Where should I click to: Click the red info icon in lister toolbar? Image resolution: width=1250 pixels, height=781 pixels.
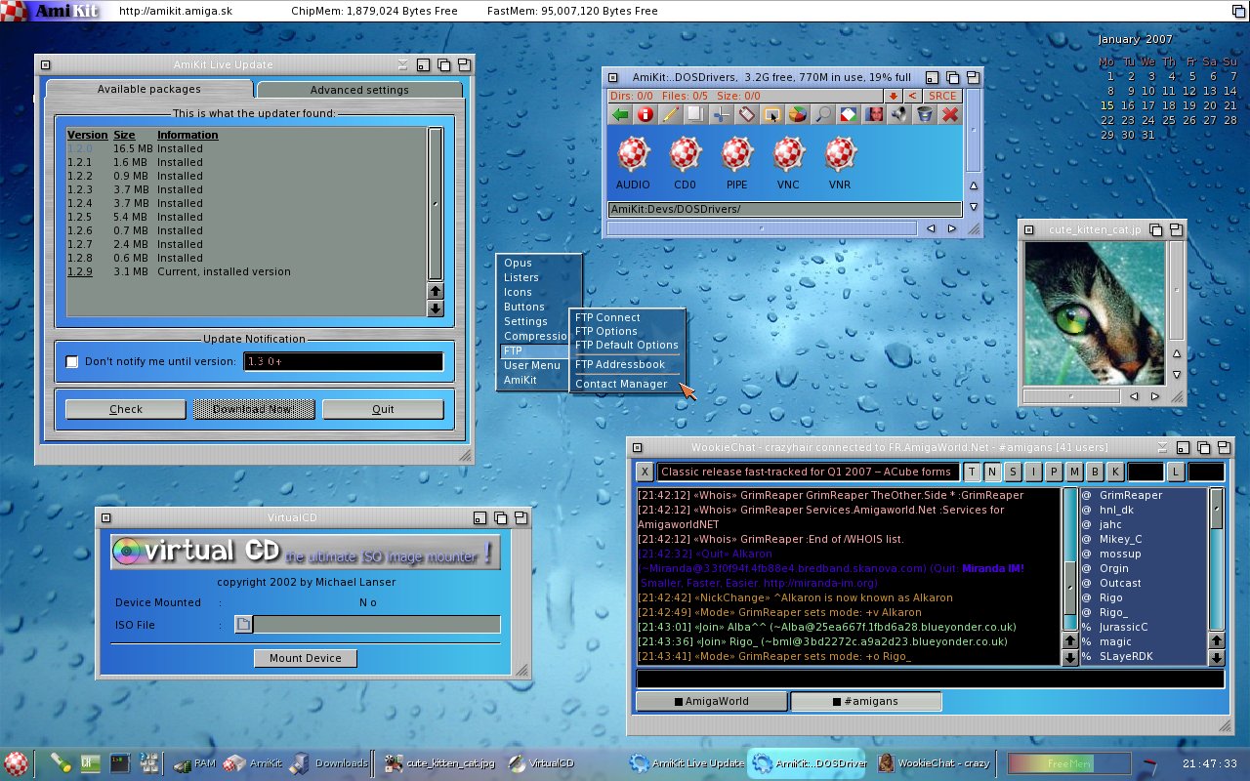pos(646,115)
